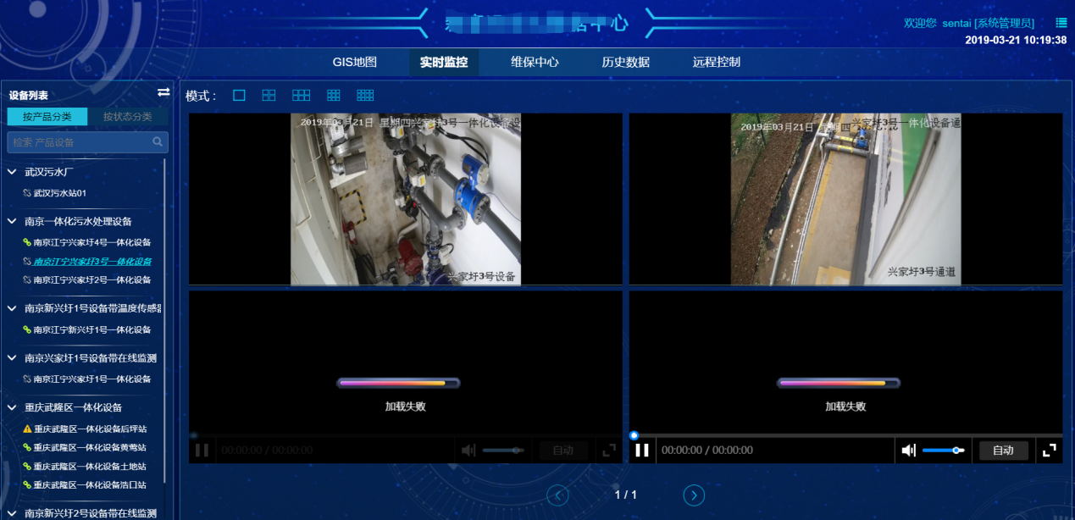Select the 兴家圩3号通道 video feed
Viewport: 1075px width, 520px height.
[x=845, y=199]
